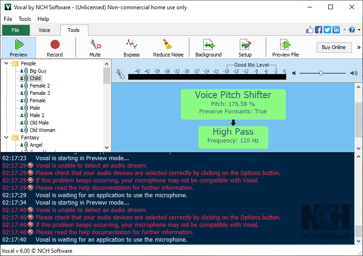363x256 pixels.
Task: Enable Reduce Noise broom tool
Action: pyautogui.click(x=169, y=47)
